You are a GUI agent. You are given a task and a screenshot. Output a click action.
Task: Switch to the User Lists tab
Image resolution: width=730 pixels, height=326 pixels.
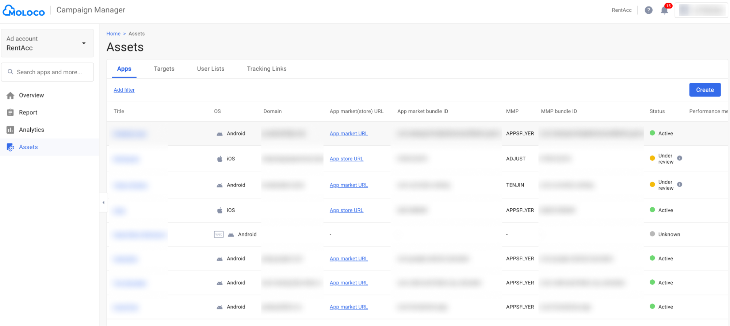click(210, 69)
